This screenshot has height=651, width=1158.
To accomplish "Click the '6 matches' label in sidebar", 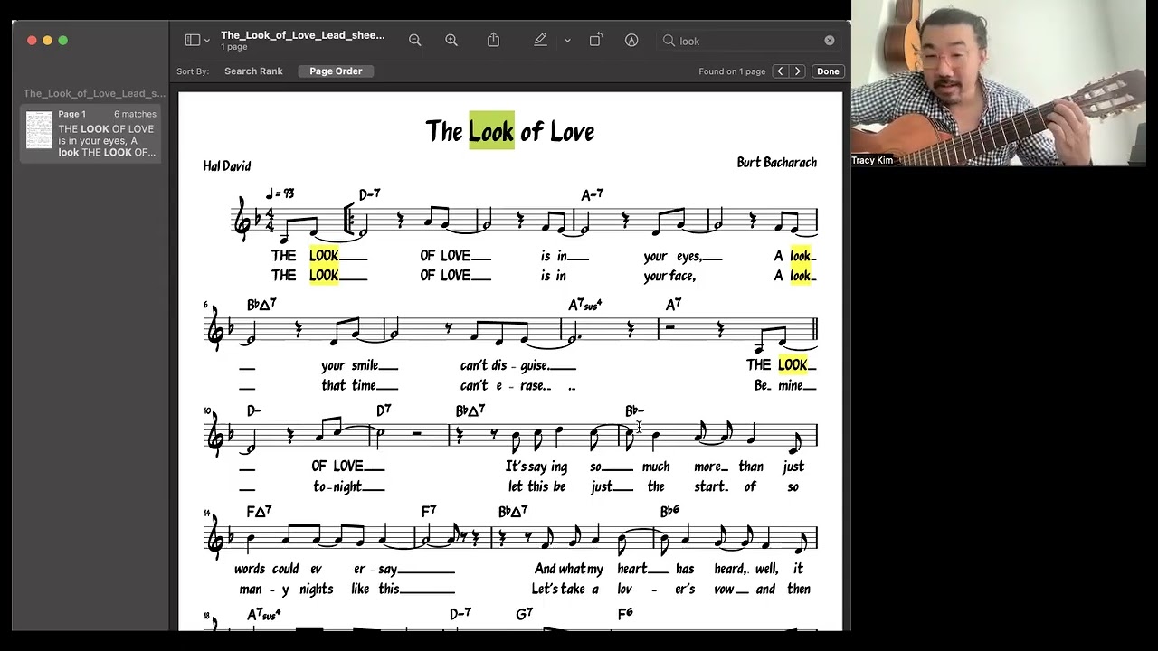I will tap(135, 114).
